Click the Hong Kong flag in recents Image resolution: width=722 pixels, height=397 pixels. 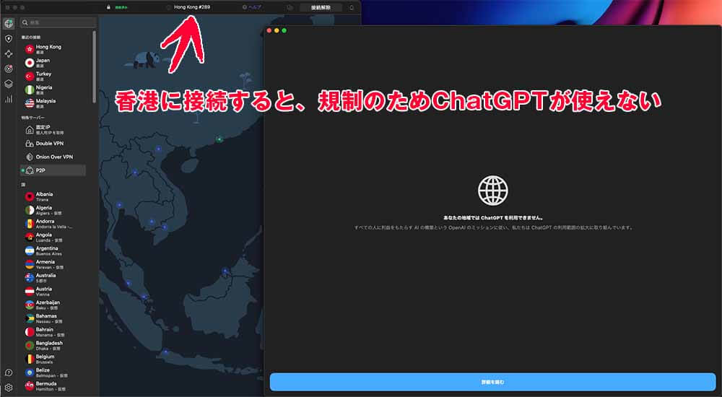pos(30,49)
